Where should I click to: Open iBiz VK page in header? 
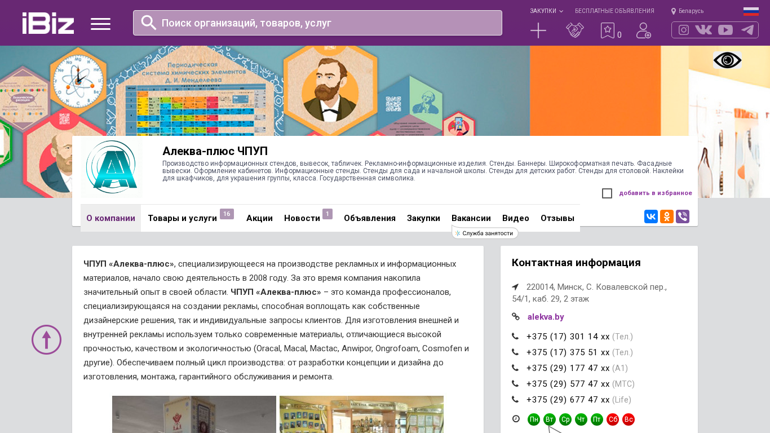click(x=703, y=30)
